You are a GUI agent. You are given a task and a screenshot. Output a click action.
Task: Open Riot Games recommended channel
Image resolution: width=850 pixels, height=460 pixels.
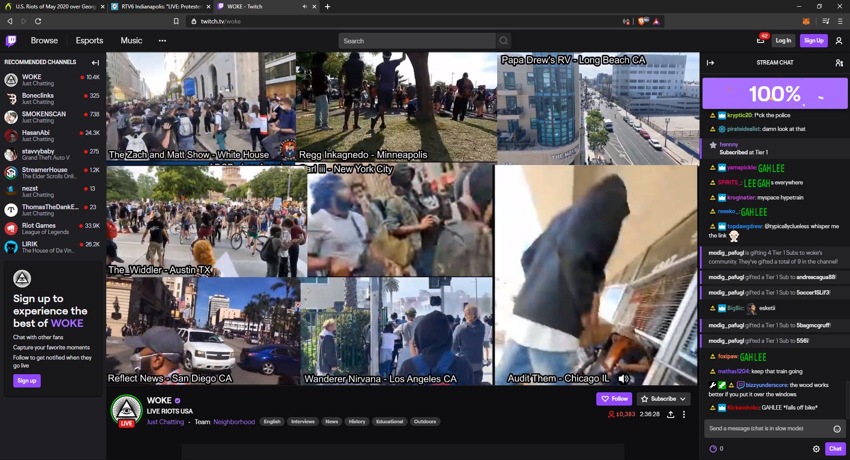pyautogui.click(x=52, y=229)
